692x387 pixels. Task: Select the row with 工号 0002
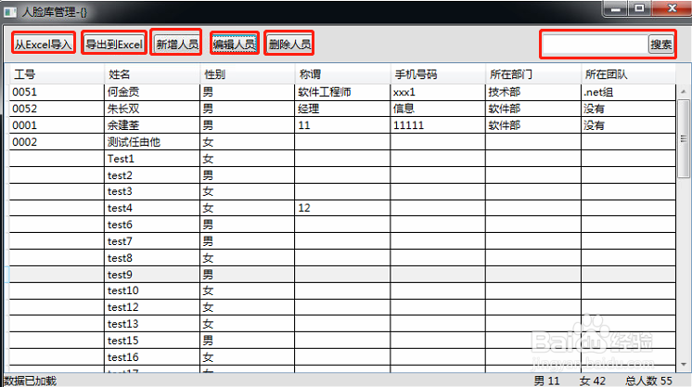tap(342, 142)
